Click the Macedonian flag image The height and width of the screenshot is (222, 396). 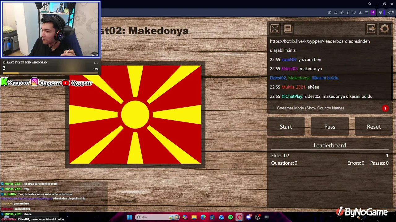[x=135, y=115]
